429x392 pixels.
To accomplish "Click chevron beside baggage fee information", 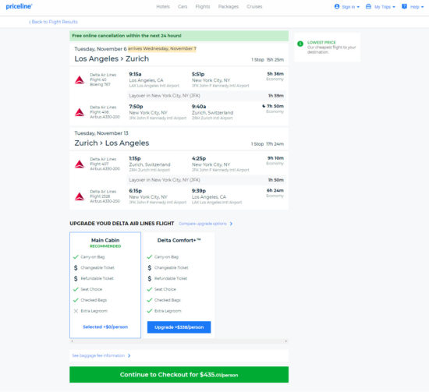I will [129, 355].
